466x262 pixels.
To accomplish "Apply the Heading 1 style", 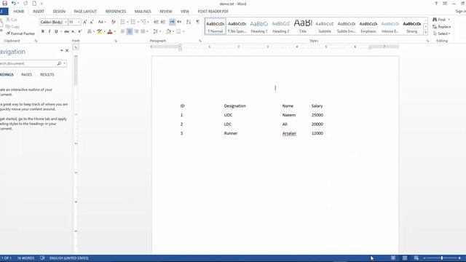I will [x=259, y=26].
